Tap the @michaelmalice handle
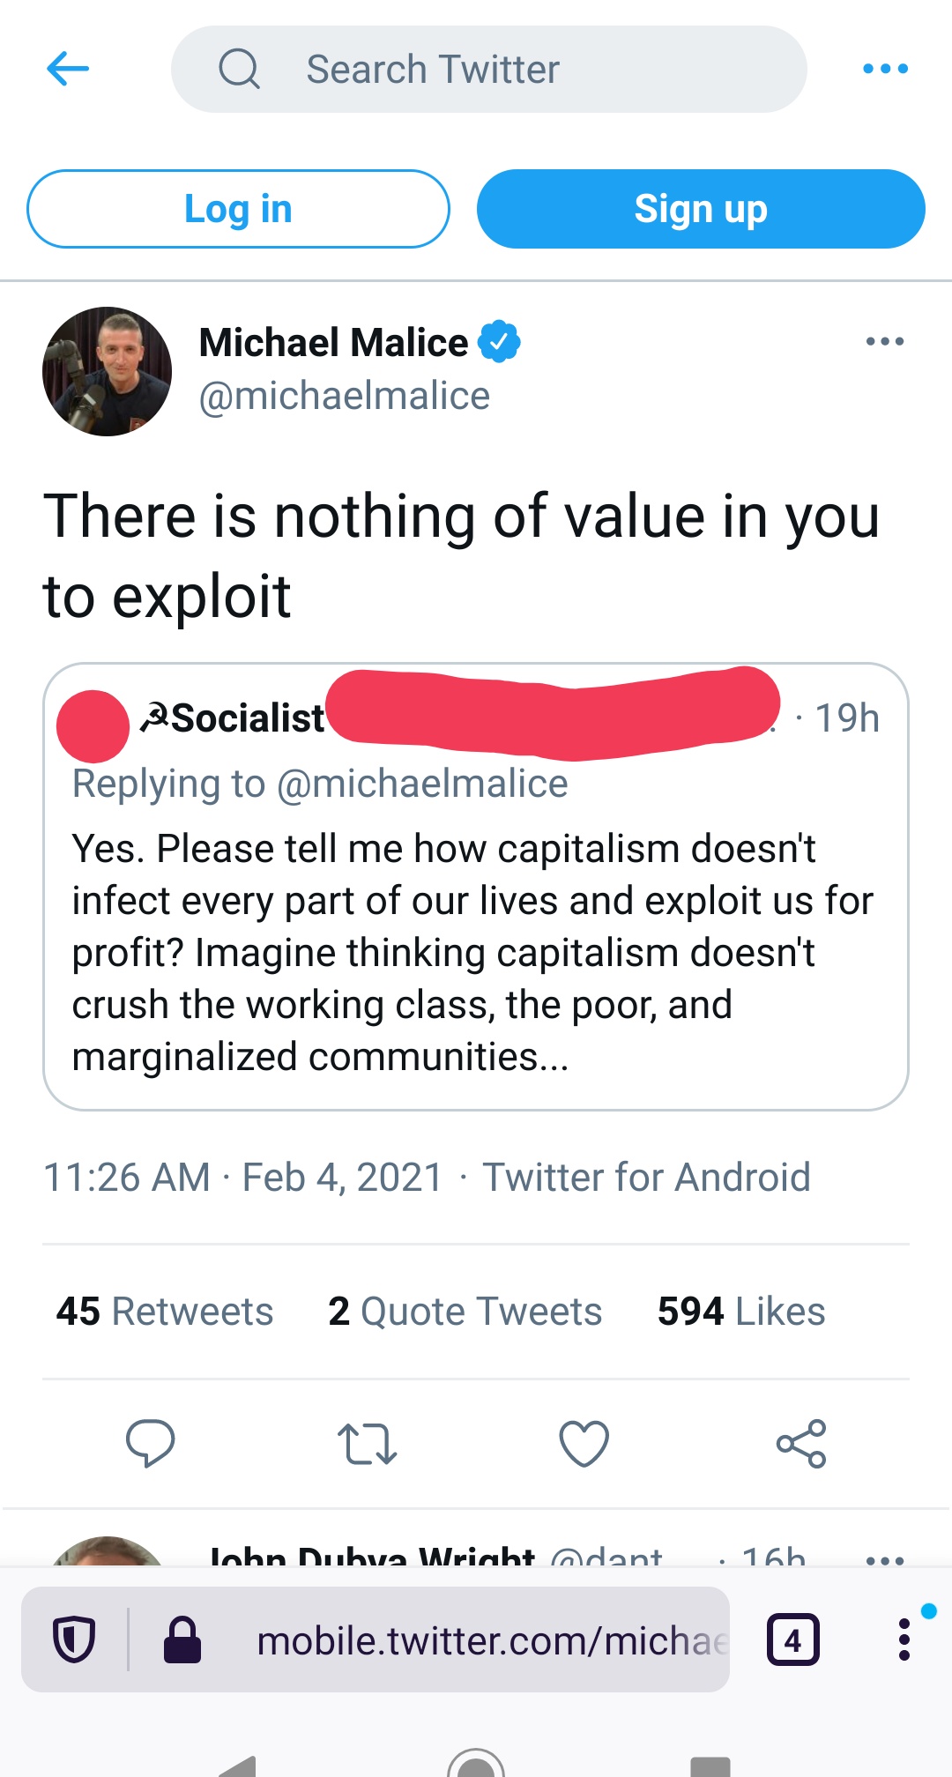Image resolution: width=952 pixels, height=1777 pixels. (344, 396)
